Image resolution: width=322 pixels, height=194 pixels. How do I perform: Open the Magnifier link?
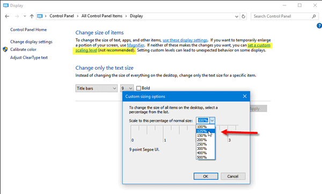tap(136, 45)
